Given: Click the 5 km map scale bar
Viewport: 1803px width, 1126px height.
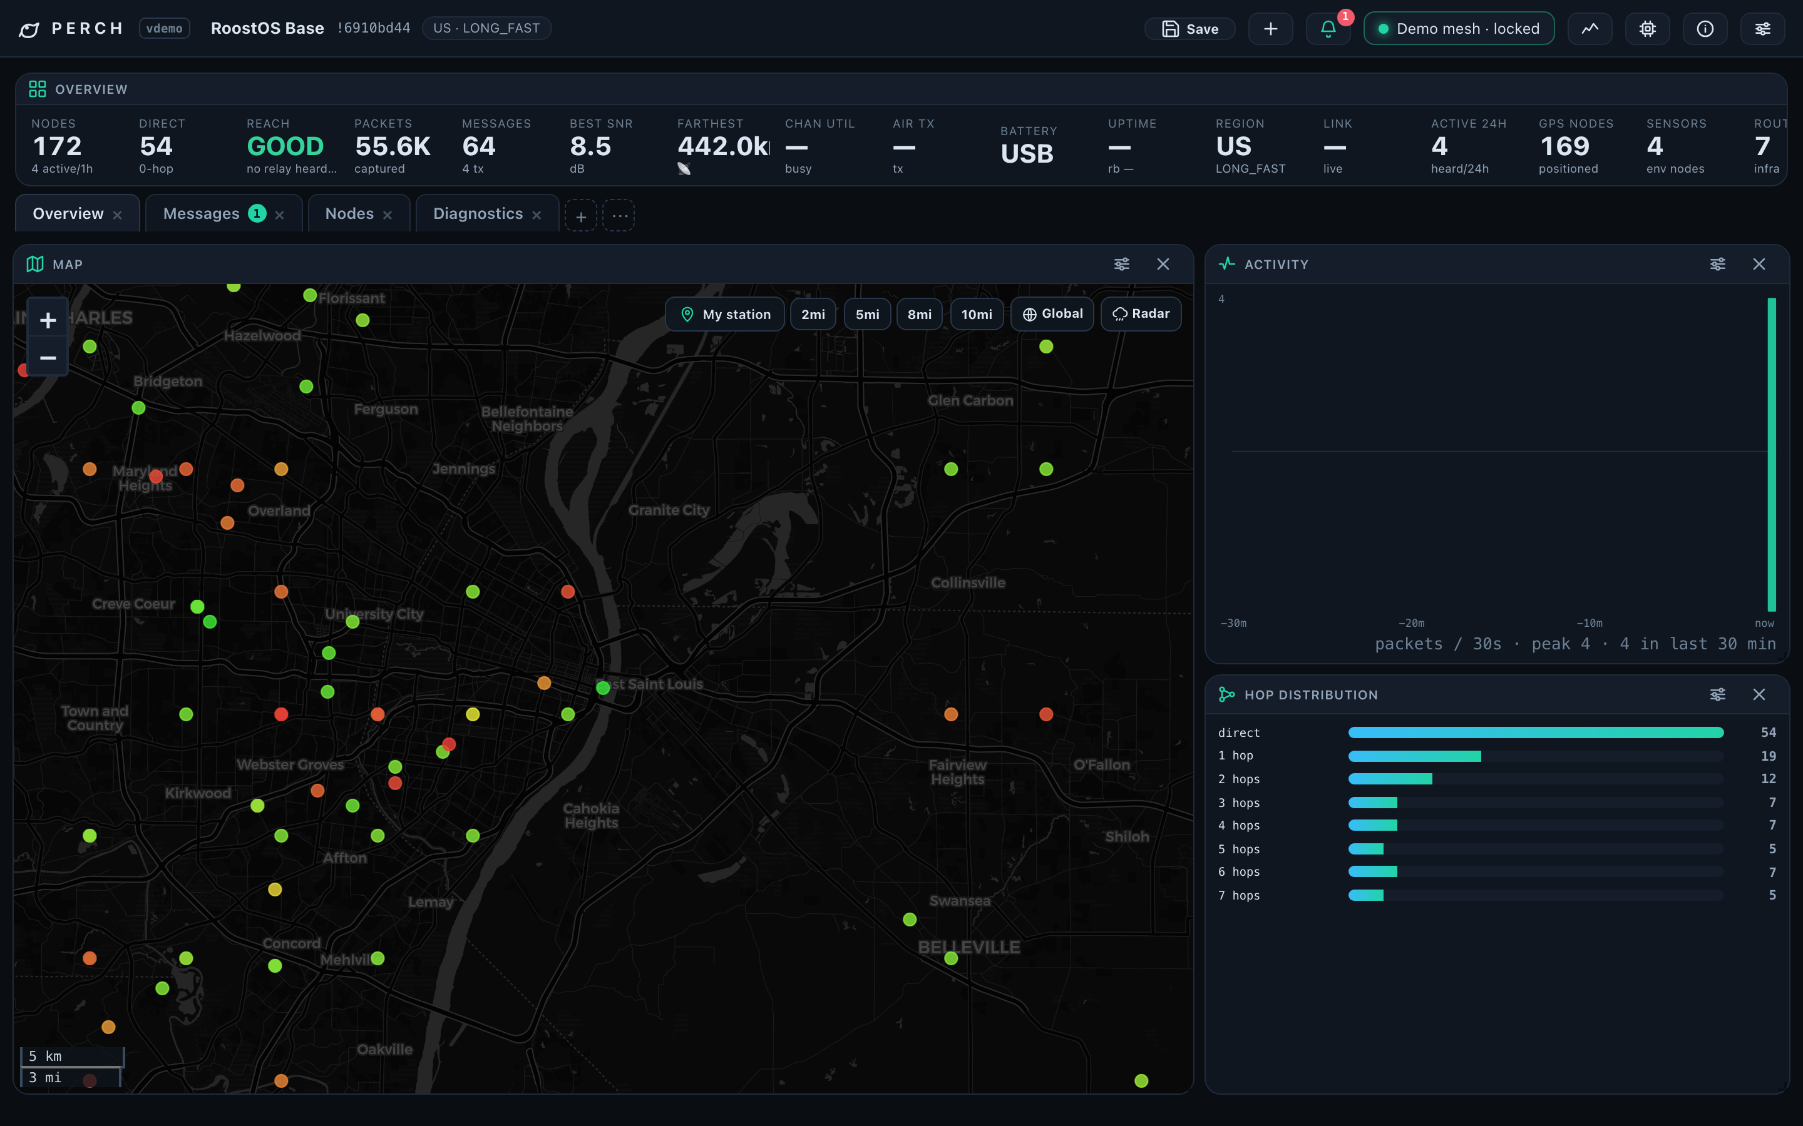Looking at the screenshot, I should tap(72, 1057).
